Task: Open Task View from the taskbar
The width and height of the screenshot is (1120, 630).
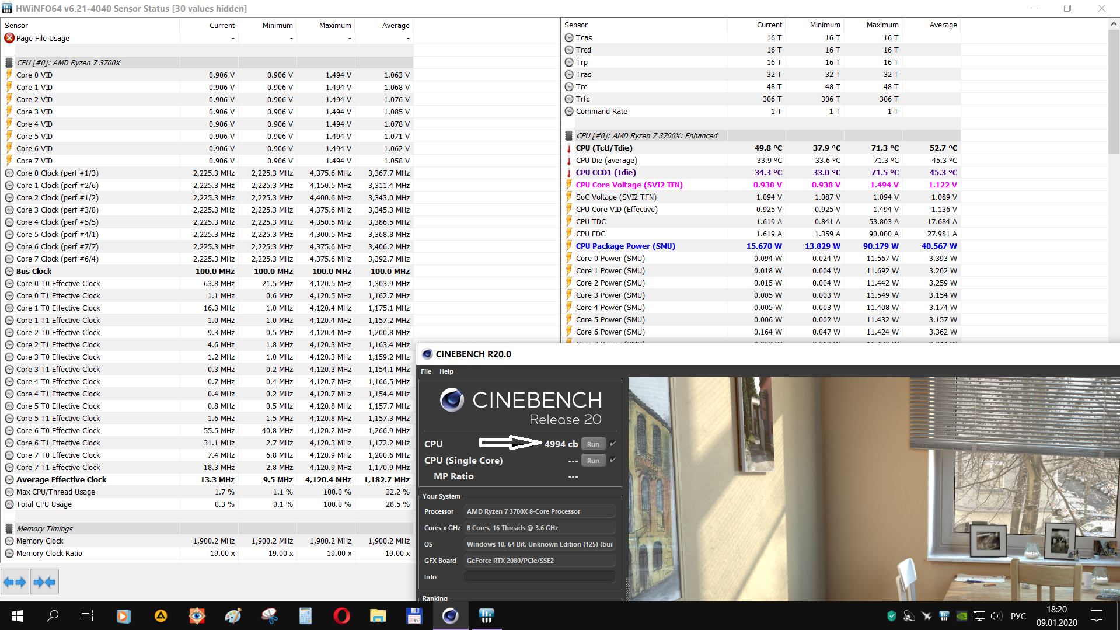Action: [x=88, y=616]
